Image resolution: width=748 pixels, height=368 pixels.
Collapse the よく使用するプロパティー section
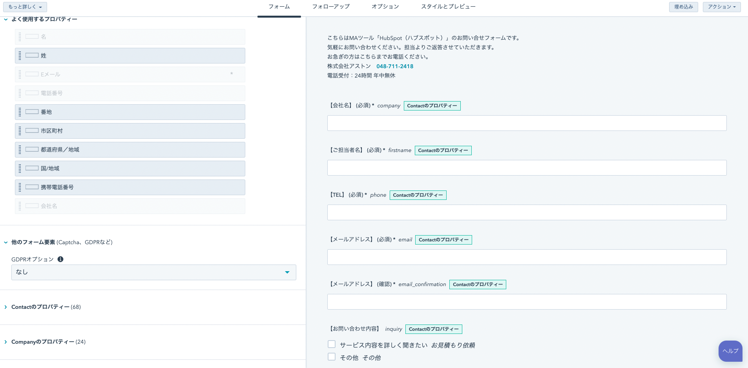(x=5, y=19)
